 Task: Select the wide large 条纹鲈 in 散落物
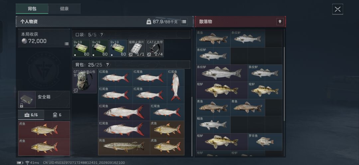click(x=222, y=73)
